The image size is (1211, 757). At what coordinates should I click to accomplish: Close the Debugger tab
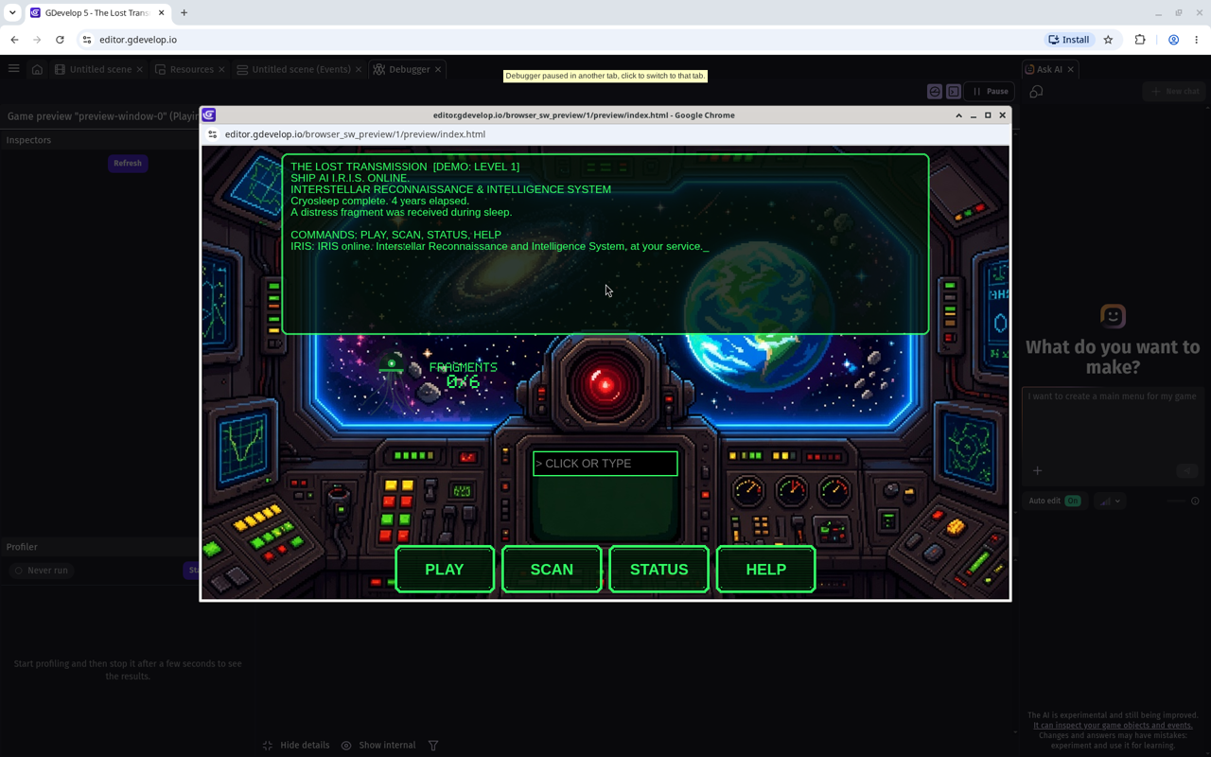[438, 69]
